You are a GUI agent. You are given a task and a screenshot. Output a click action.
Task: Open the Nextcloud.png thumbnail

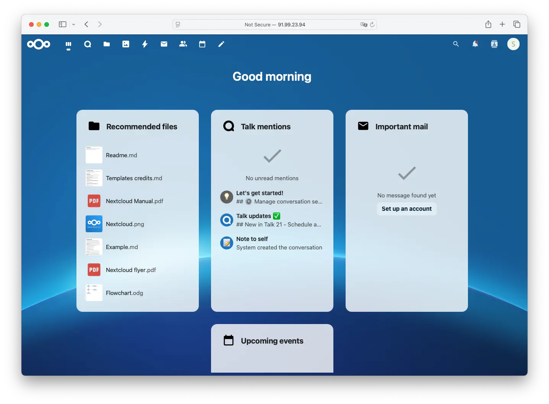coord(94,224)
